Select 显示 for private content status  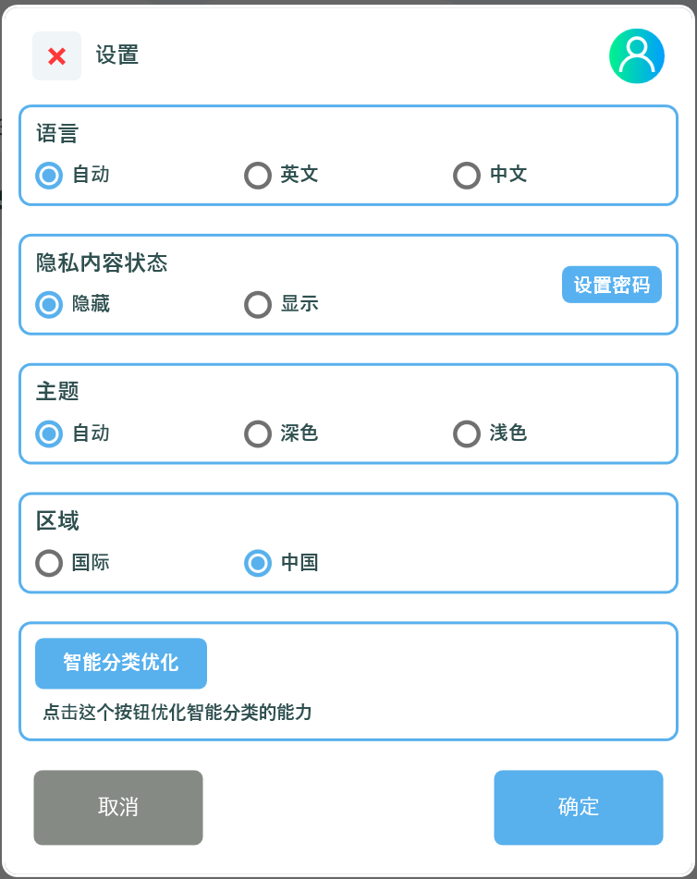(x=258, y=304)
